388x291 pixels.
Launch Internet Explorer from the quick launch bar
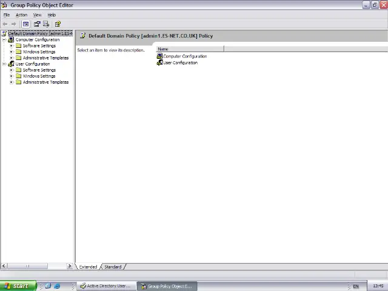pos(57,286)
